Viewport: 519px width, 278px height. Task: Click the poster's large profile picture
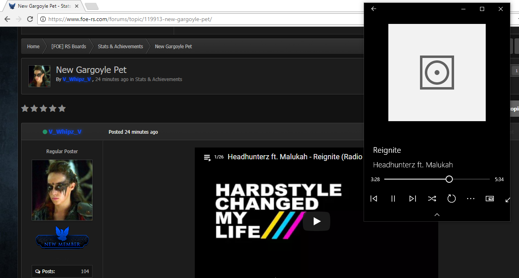click(62, 190)
